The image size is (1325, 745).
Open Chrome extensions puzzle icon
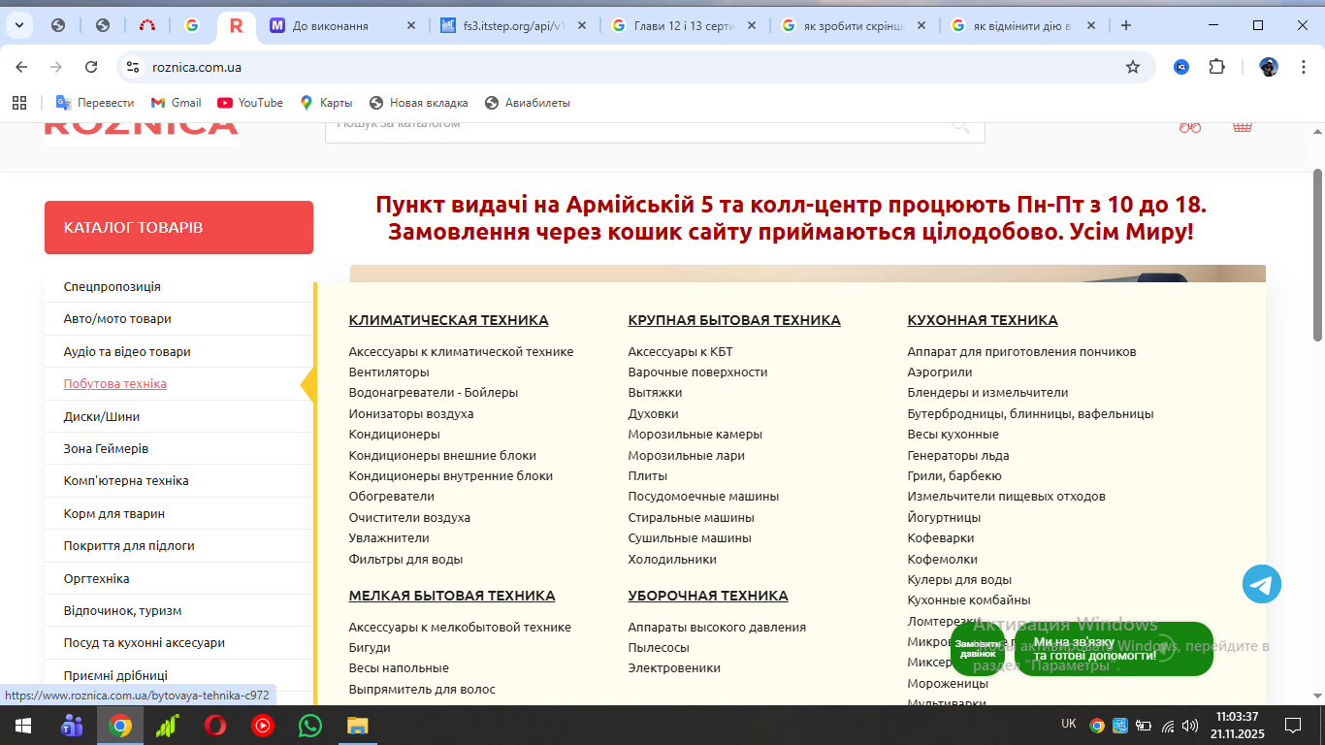click(1216, 67)
